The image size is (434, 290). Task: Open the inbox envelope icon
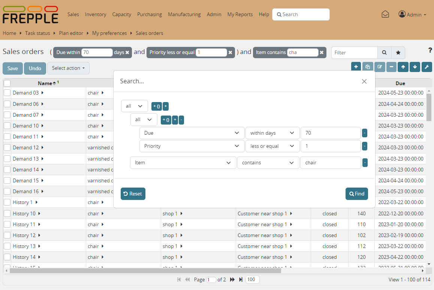385,14
